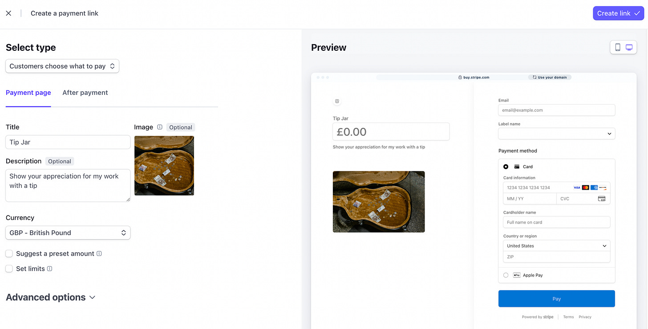Click the Tip Jar title input field

68,142
